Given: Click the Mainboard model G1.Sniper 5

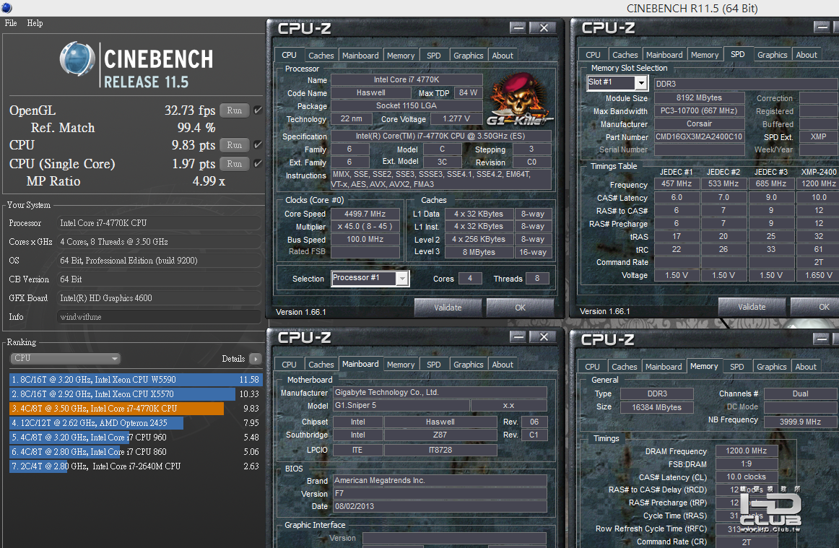Looking at the screenshot, I should [x=400, y=405].
